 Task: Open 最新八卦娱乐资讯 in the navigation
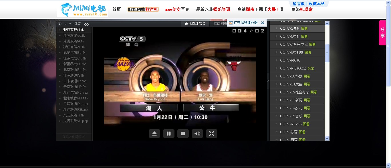[213, 9]
